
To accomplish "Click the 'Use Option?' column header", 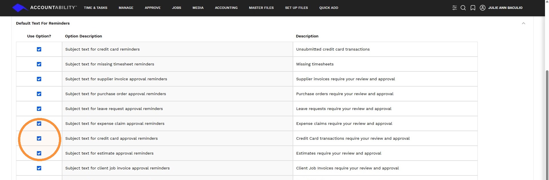I will pyautogui.click(x=39, y=36).
